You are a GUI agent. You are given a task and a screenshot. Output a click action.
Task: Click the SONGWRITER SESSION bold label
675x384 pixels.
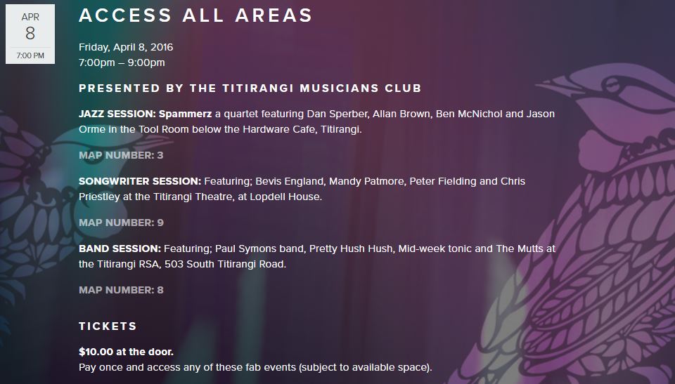pos(140,181)
